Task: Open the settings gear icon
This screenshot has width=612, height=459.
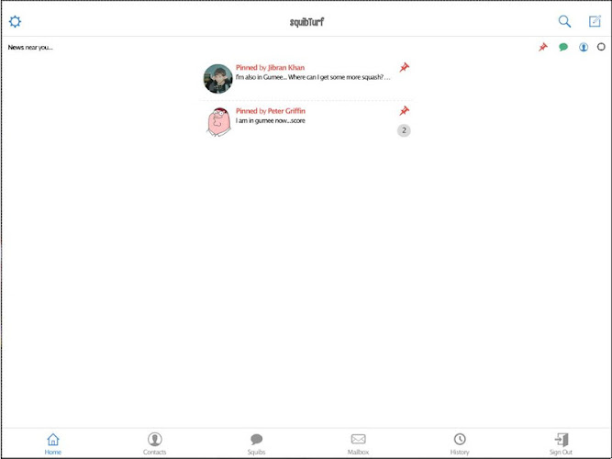Action: [x=16, y=21]
